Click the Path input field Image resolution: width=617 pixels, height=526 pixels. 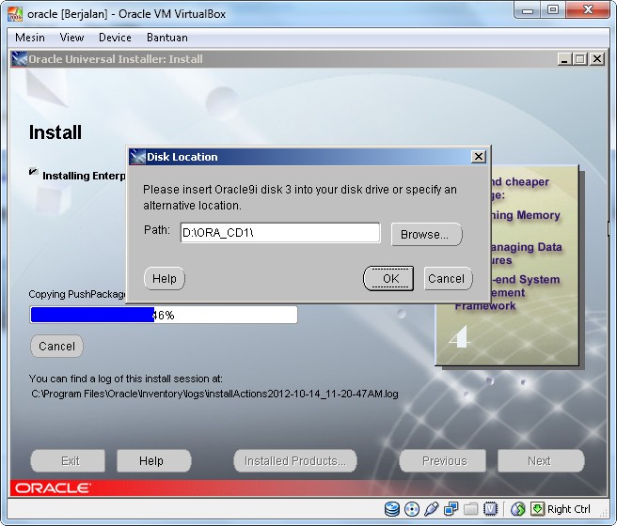pyautogui.click(x=280, y=233)
